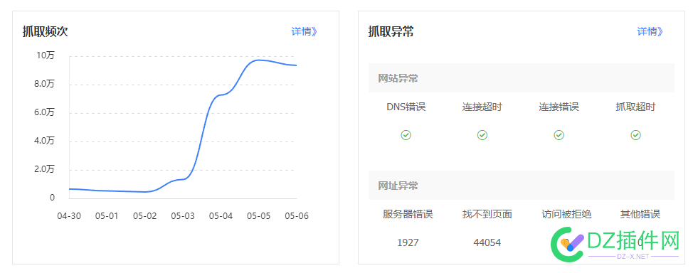693x273 pixels.
Task: Click the 05-05 date on the chart axis
Action: point(258,216)
